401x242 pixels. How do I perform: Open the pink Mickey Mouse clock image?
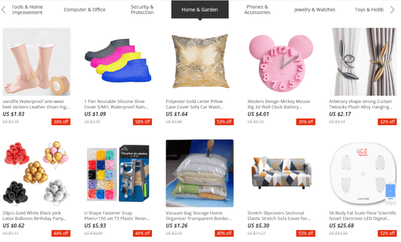pos(281,62)
